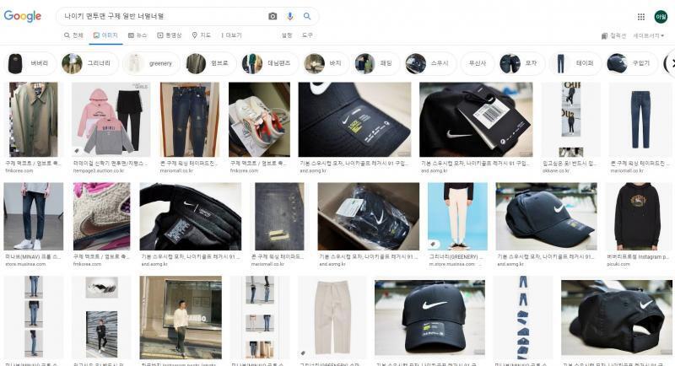Screen dimensions: 675x366
Task: Switch to the 지도 (Maps) tab
Action: click(x=202, y=35)
